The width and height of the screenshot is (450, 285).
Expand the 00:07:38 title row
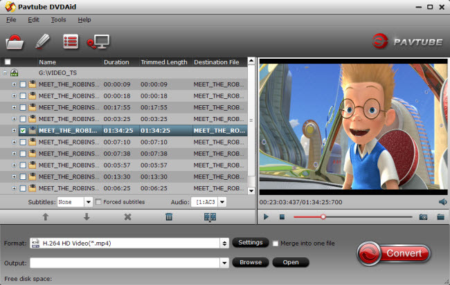click(13, 154)
